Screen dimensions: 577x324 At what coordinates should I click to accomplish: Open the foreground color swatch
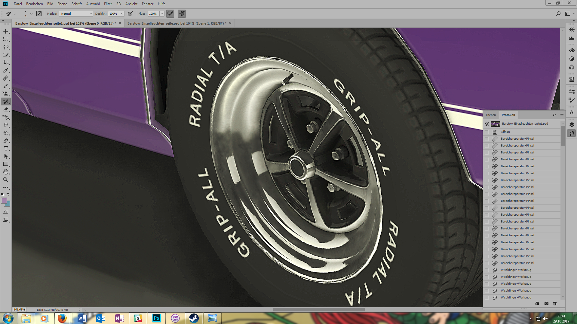pyautogui.click(x=4, y=201)
